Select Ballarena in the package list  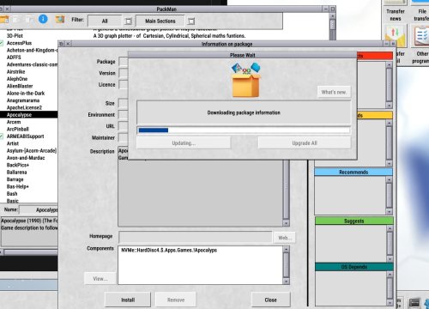click(16, 173)
